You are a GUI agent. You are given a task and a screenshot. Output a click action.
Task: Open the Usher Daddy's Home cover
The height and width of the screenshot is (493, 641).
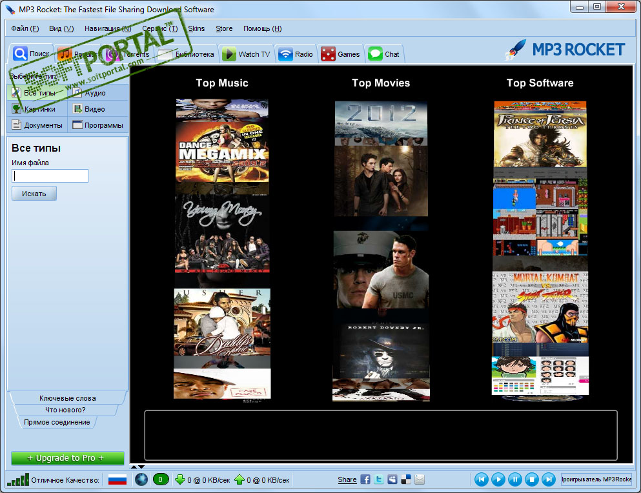pyautogui.click(x=222, y=322)
